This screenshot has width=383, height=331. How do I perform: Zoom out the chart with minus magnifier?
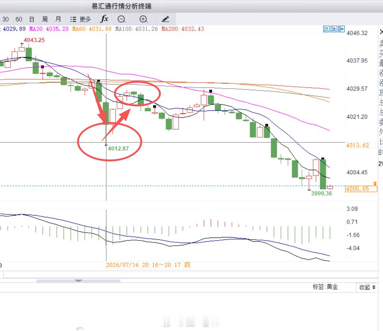click(x=121, y=19)
